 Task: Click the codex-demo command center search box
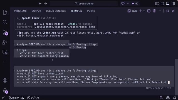[x=84, y=4]
